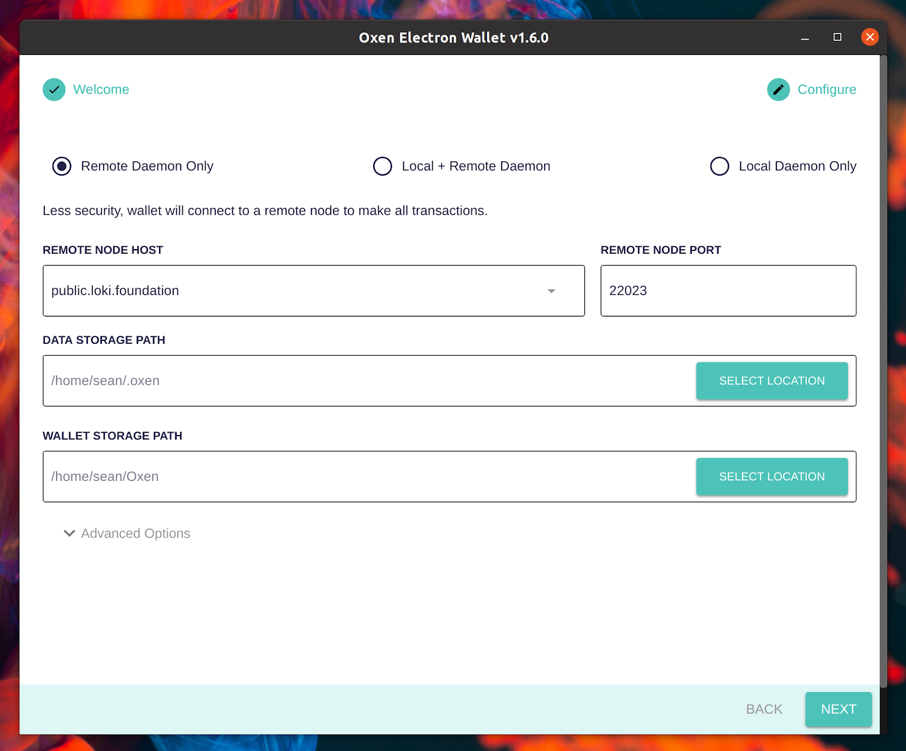
Task: Proceed with the NEXT button
Action: click(839, 709)
